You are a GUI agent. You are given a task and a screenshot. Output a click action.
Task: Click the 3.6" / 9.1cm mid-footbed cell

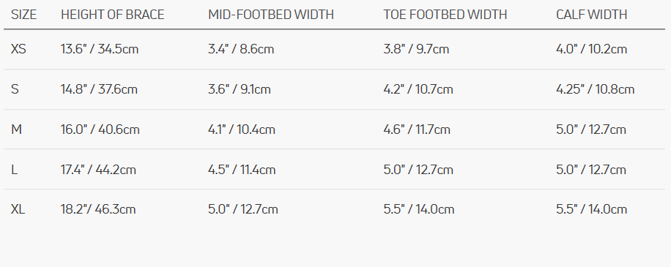(x=240, y=89)
